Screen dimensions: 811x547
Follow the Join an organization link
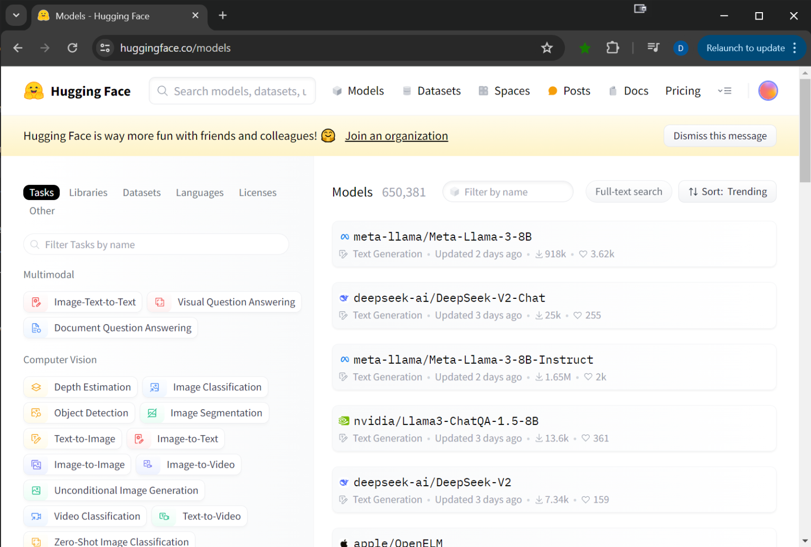(396, 136)
